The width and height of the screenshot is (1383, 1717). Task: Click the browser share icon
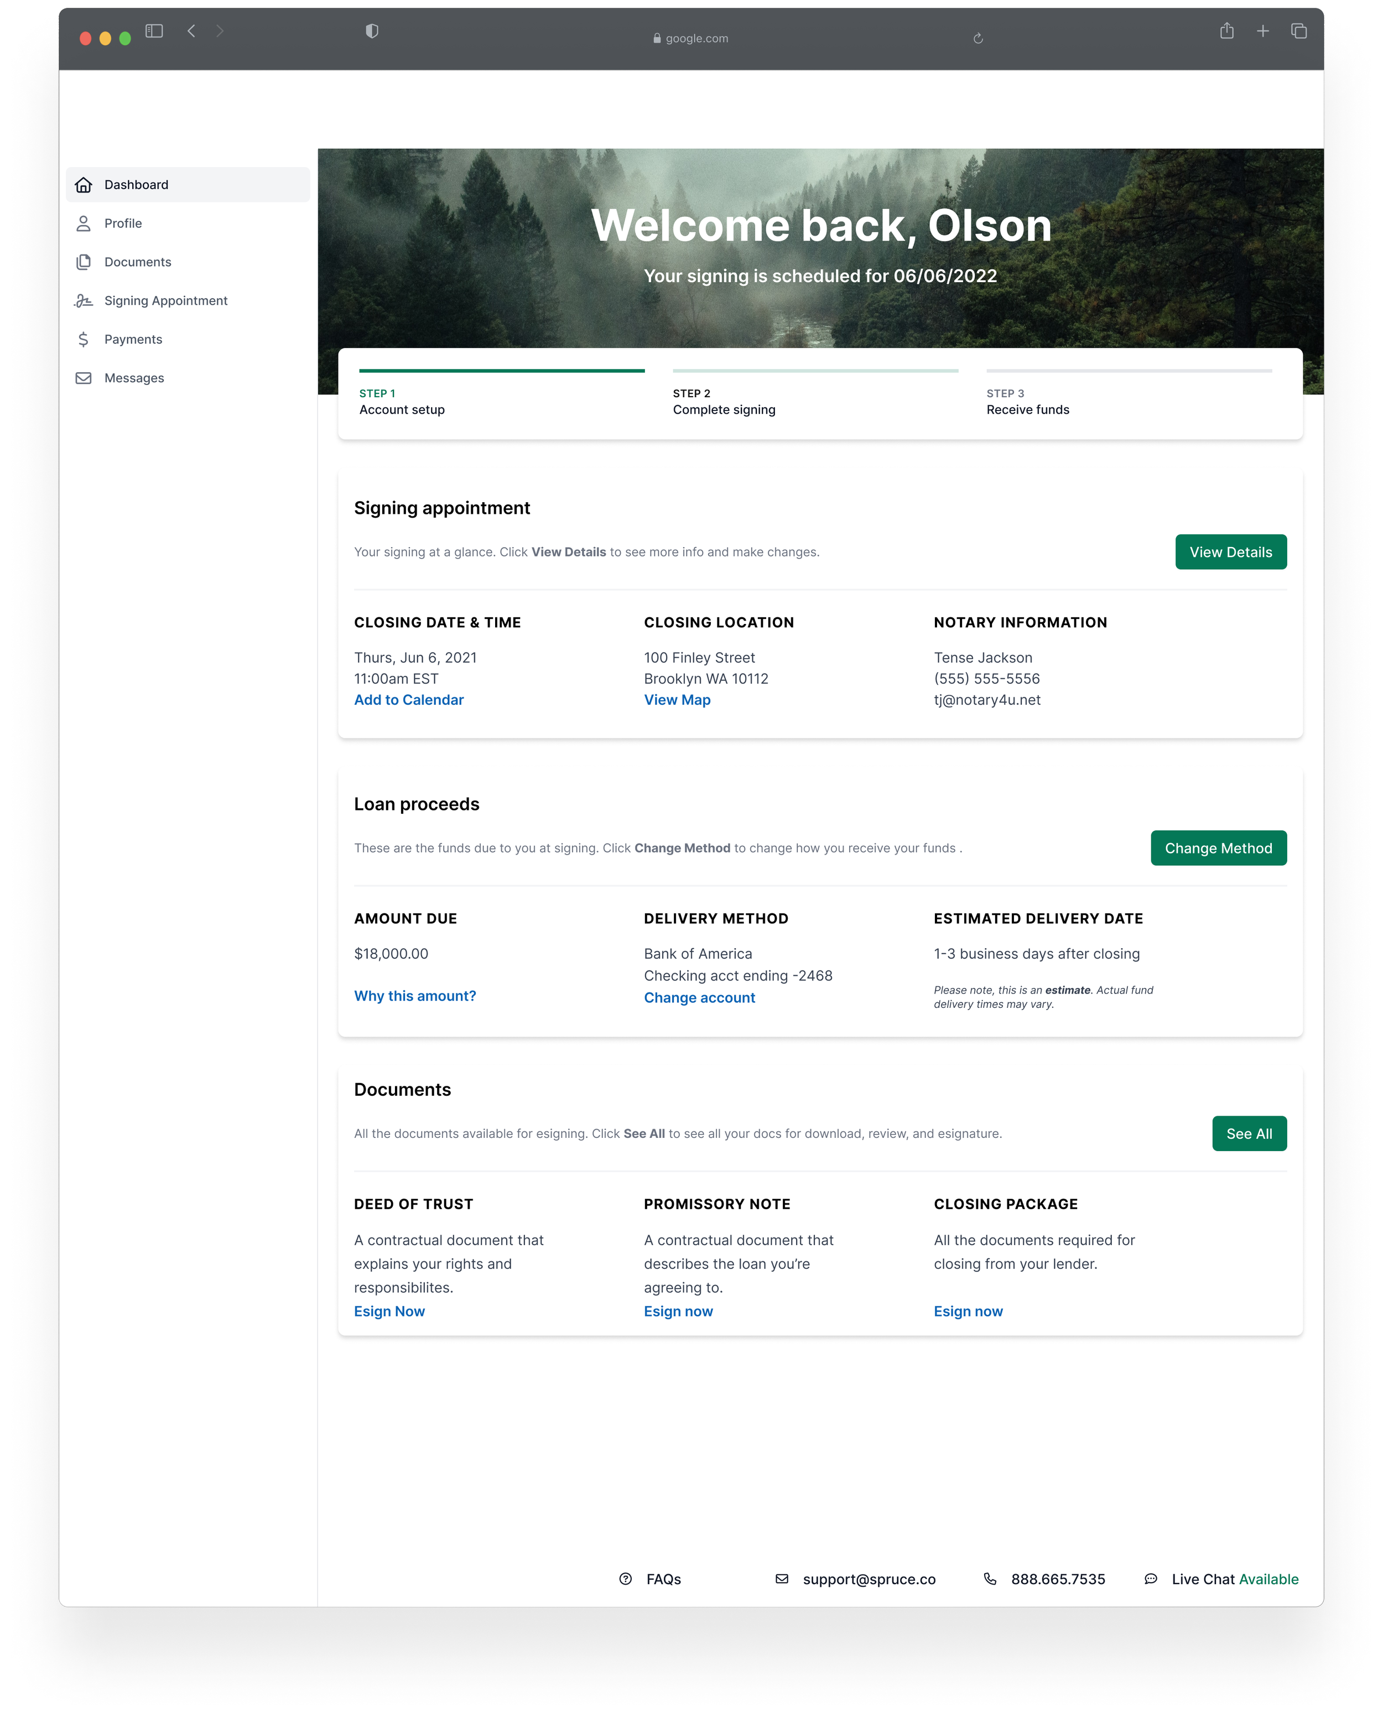tap(1227, 31)
